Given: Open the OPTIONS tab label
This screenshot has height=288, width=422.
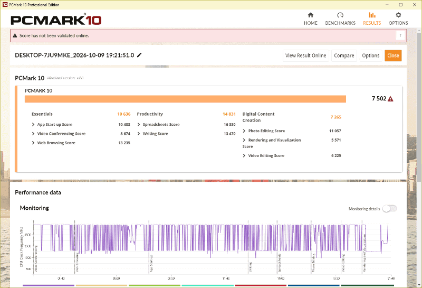Looking at the screenshot, I should point(398,23).
